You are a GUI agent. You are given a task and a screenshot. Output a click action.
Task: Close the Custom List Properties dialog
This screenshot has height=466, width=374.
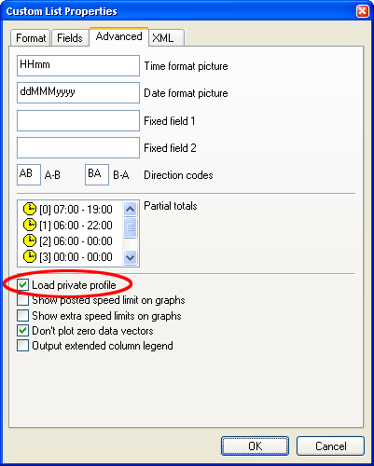click(363, 11)
